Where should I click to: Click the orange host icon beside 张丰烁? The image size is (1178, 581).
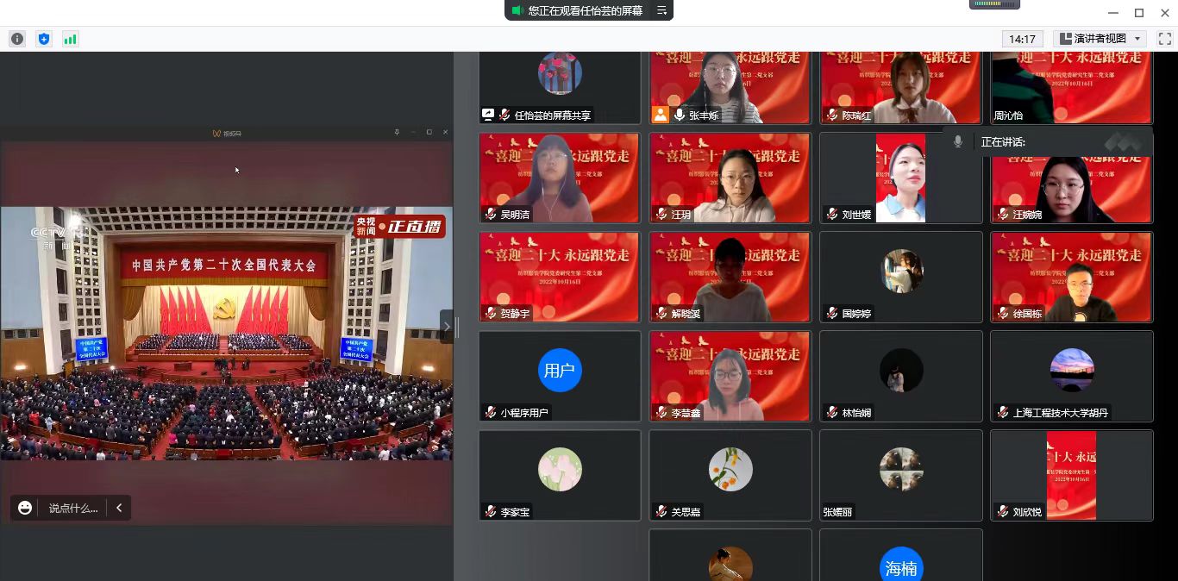661,115
